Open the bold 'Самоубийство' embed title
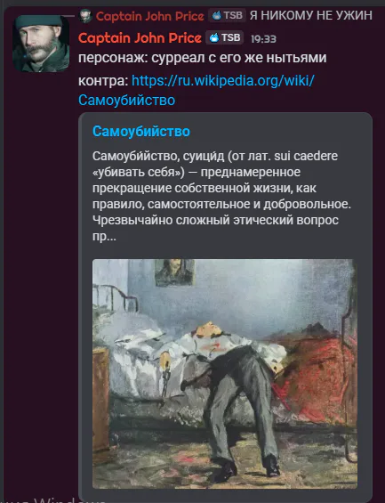385x503 pixels. click(x=141, y=131)
